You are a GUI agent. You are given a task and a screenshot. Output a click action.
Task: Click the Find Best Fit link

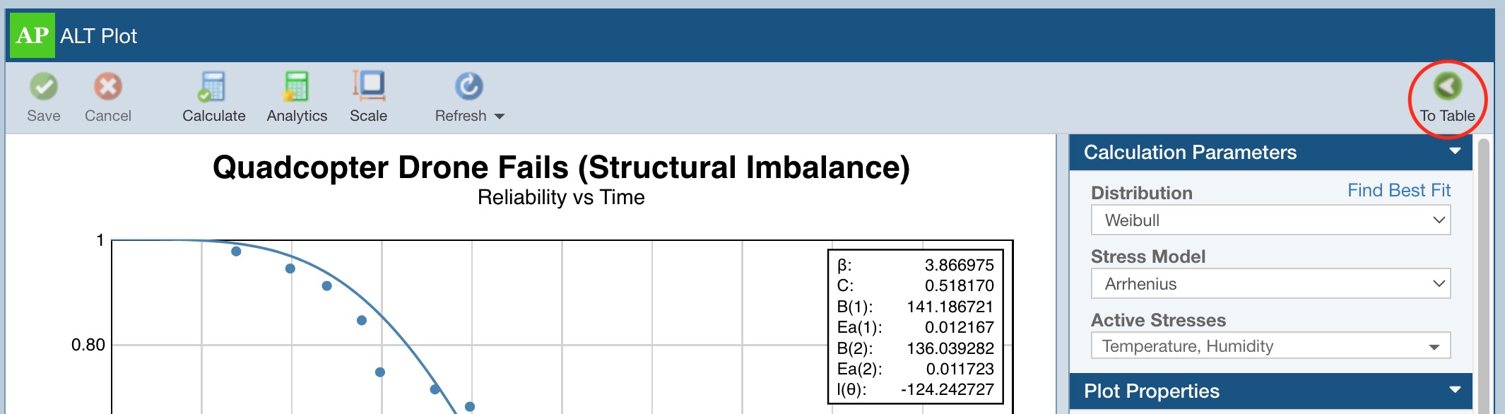pos(1398,191)
